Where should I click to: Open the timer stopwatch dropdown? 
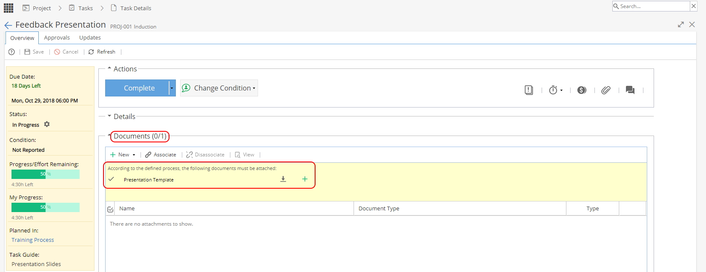pos(556,90)
